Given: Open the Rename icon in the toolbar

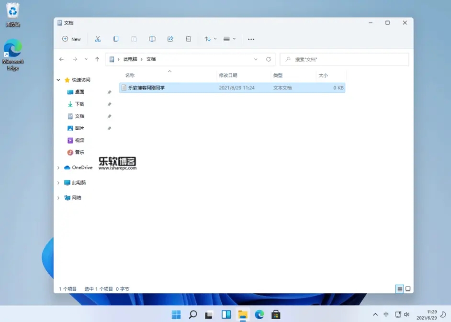Looking at the screenshot, I should (152, 39).
